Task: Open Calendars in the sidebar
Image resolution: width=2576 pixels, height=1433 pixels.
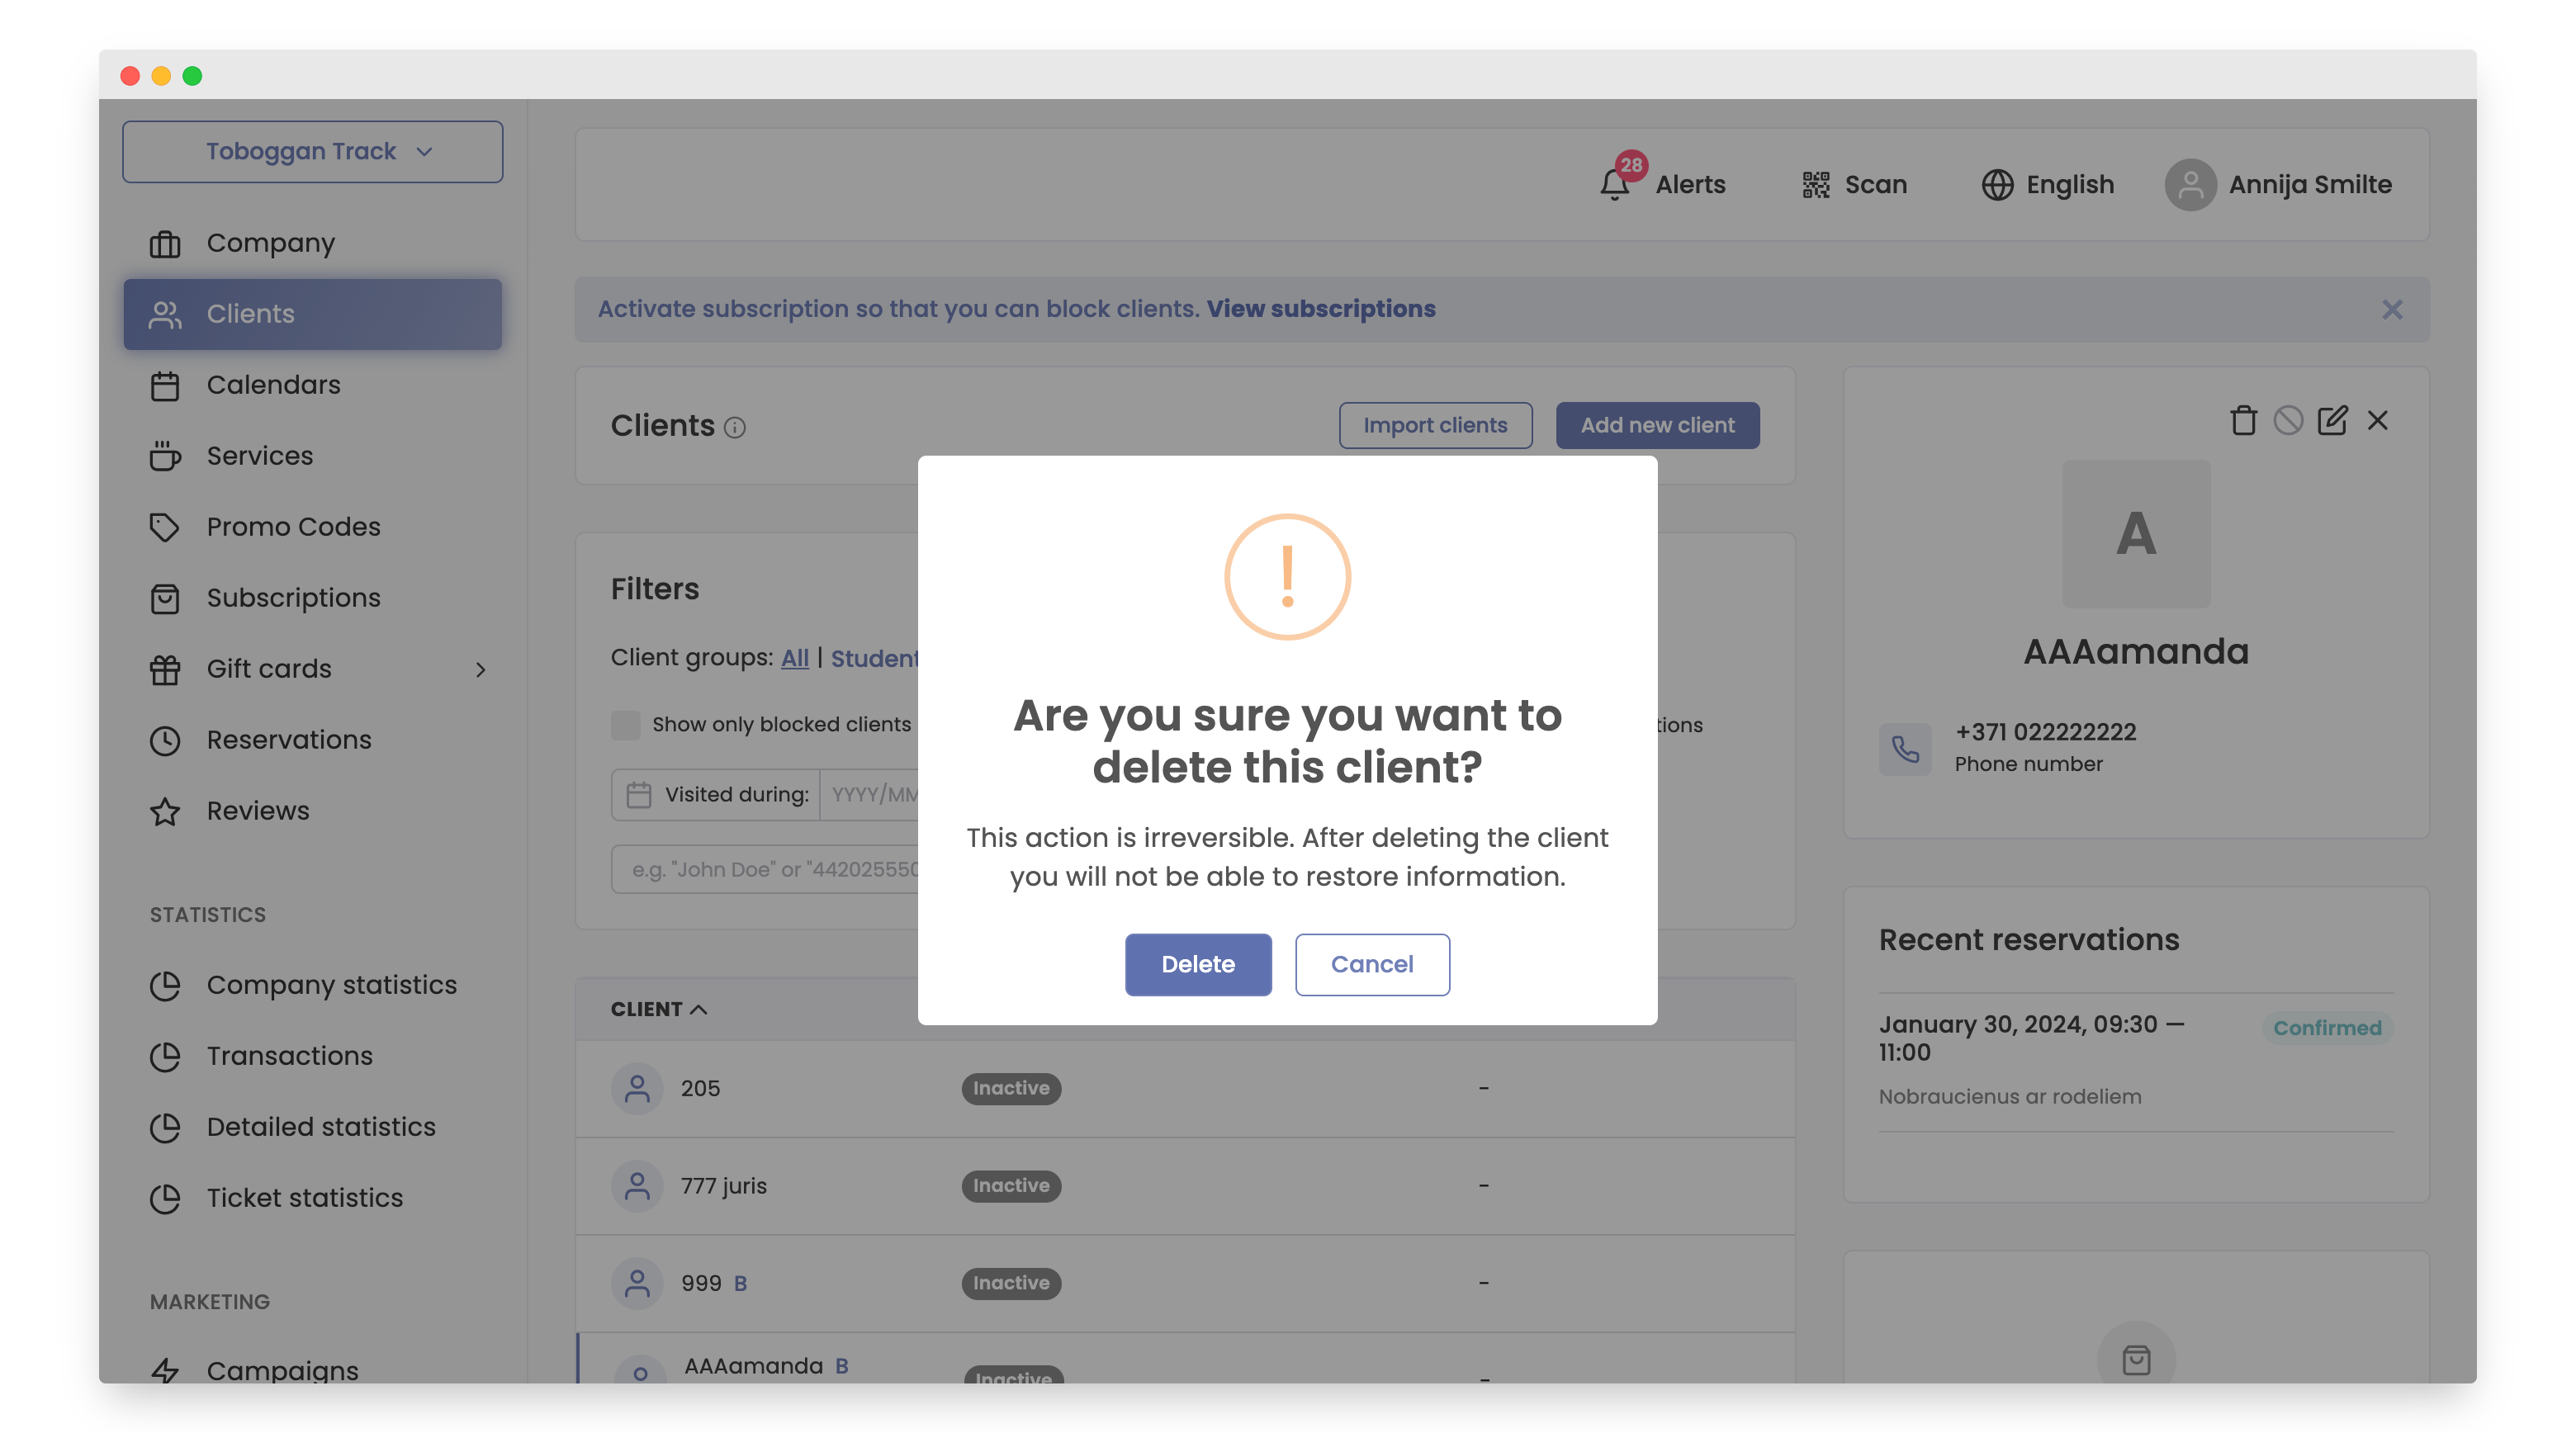Action: coord(273,385)
